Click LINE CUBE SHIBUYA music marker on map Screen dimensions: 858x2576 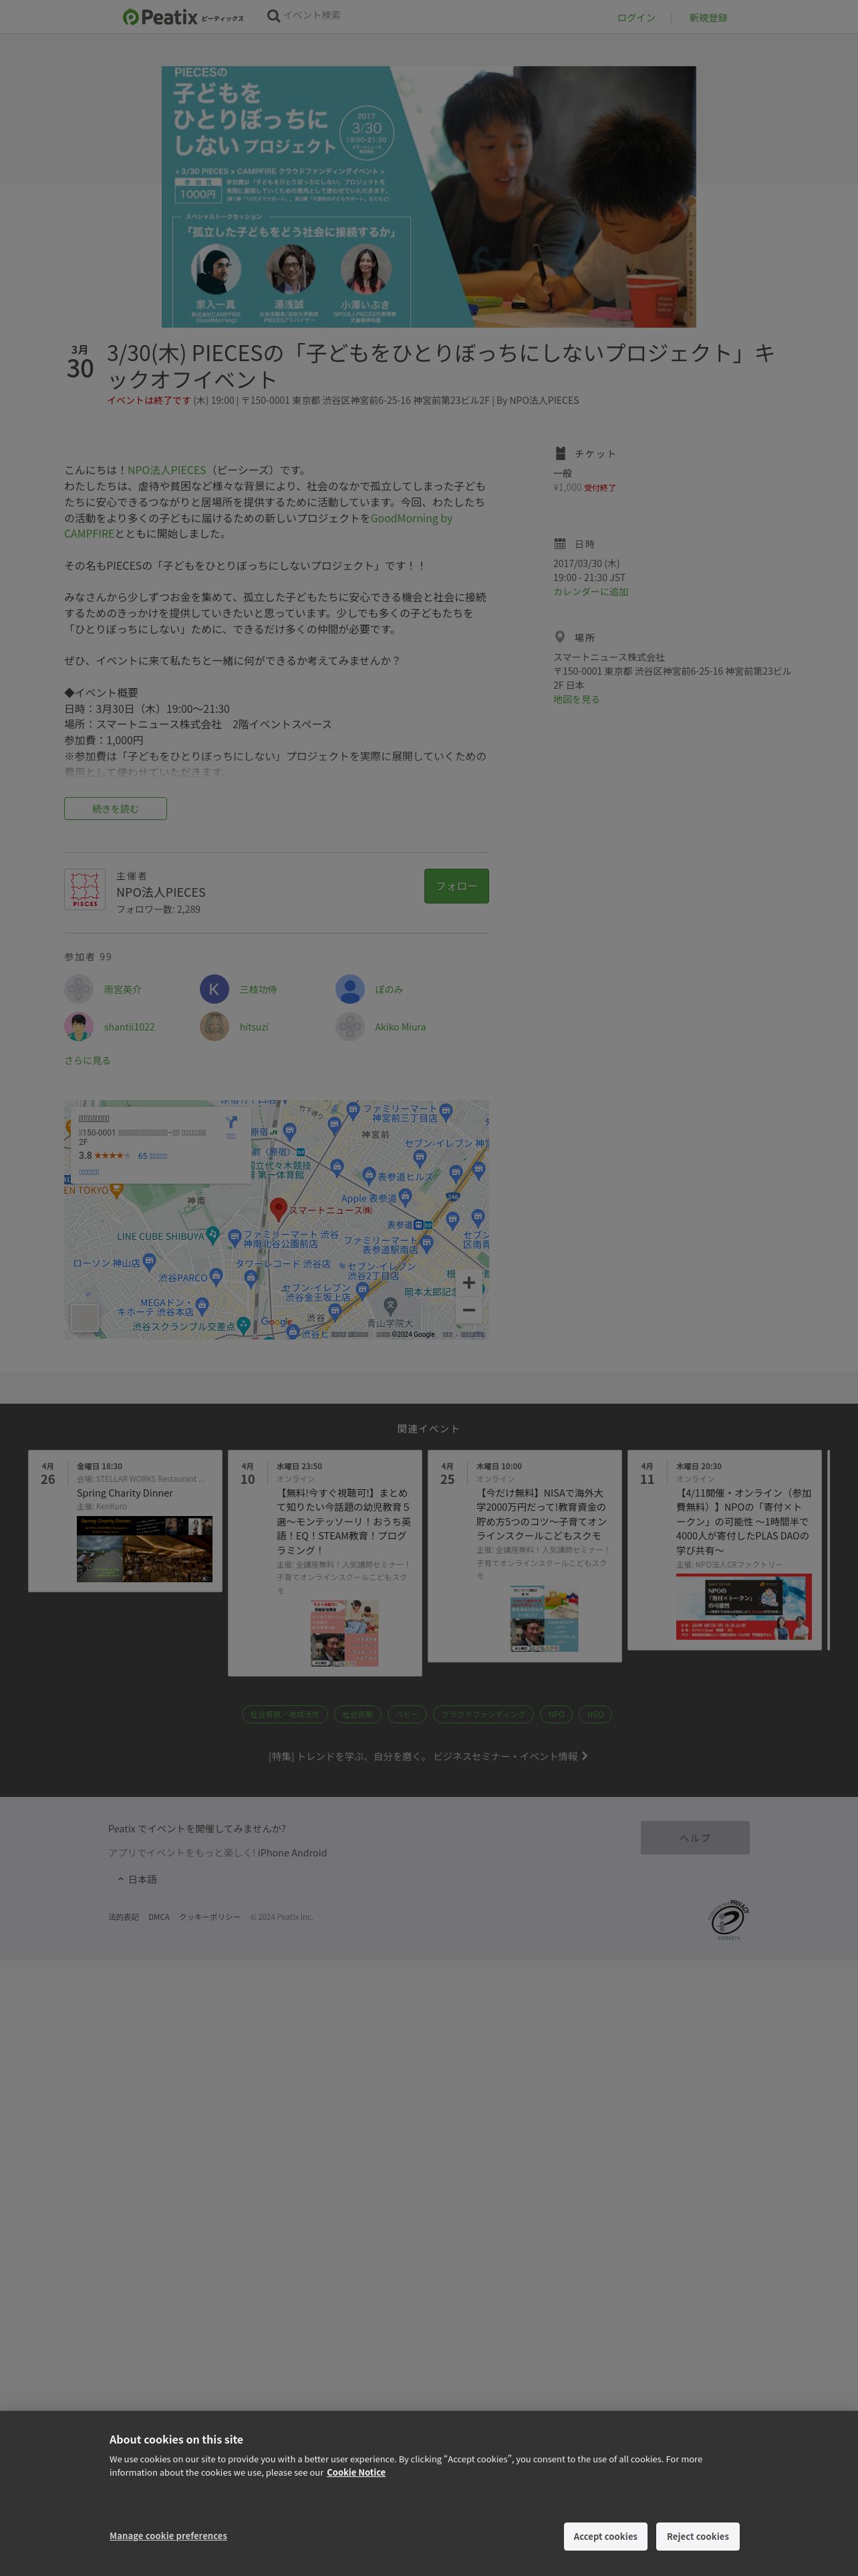[x=212, y=1235]
